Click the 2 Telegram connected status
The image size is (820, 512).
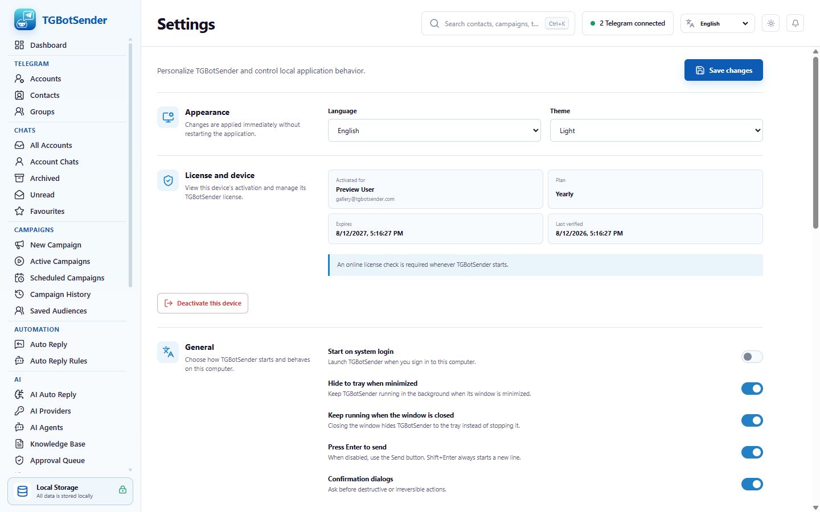[628, 23]
